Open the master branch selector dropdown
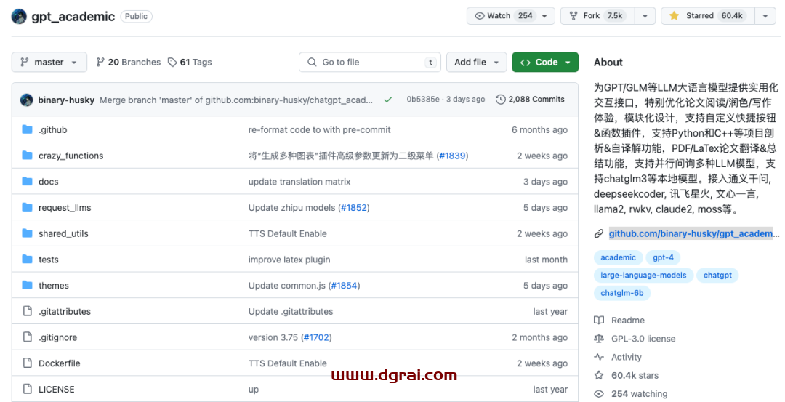This screenshot has height=402, width=785. (49, 62)
